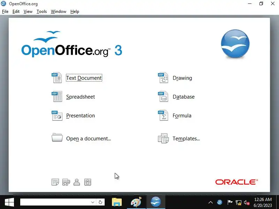
Task: Click the taskbar refresh button
Action: tap(100, 202)
